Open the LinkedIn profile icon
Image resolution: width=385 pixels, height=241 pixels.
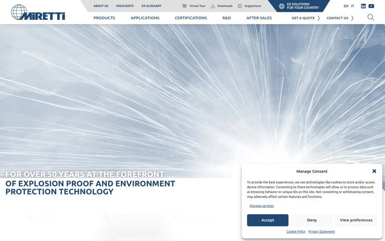pos(363,6)
